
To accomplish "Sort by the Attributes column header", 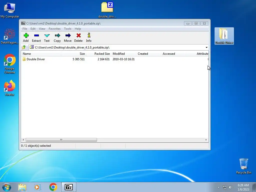I will coord(197,54).
